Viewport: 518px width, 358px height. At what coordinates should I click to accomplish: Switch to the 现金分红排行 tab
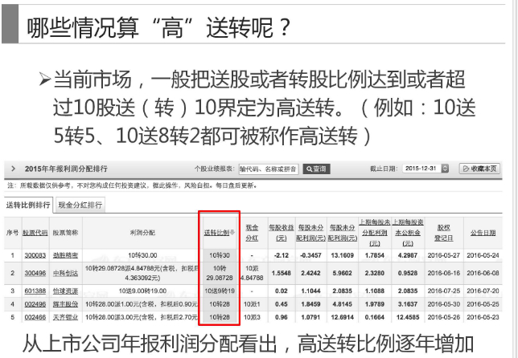click(80, 205)
